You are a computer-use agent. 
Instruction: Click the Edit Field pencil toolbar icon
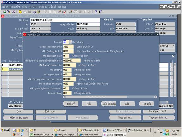point(71,12)
